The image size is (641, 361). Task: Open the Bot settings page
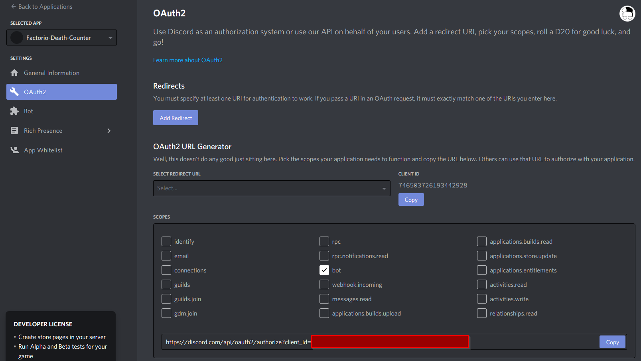tap(61, 111)
